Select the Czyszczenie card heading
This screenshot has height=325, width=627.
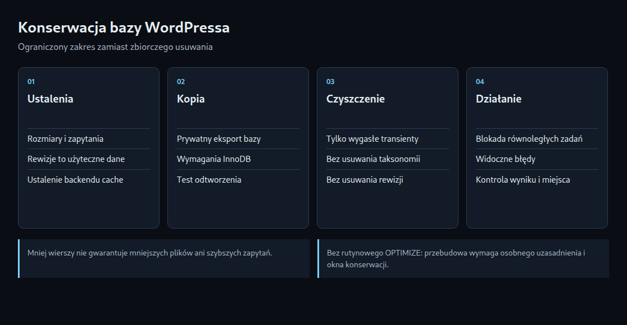point(355,99)
